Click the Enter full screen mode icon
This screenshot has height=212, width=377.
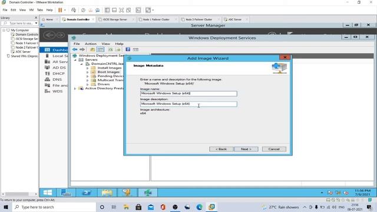(x=121, y=10)
